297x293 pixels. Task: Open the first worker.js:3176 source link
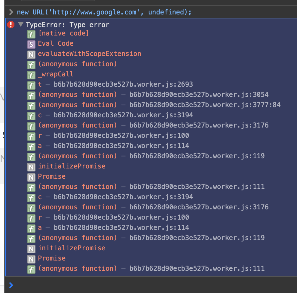199,125
